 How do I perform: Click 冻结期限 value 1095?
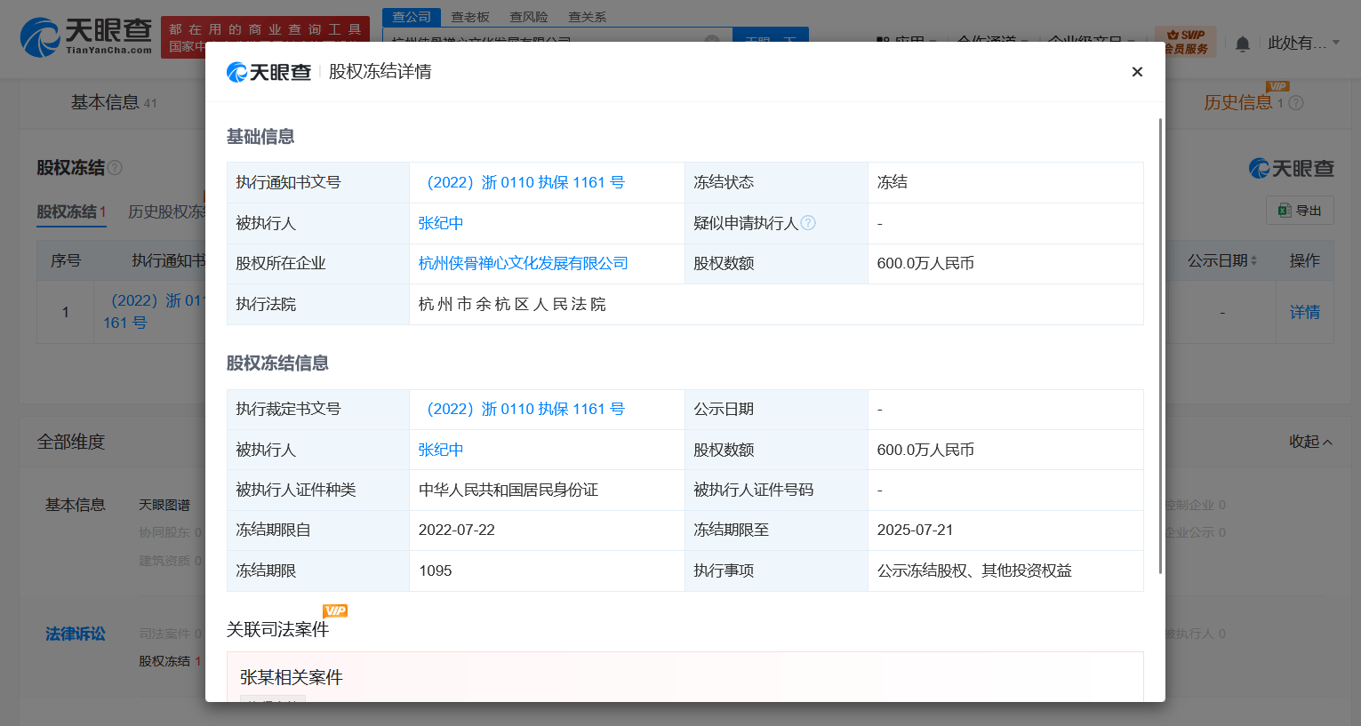pyautogui.click(x=435, y=570)
